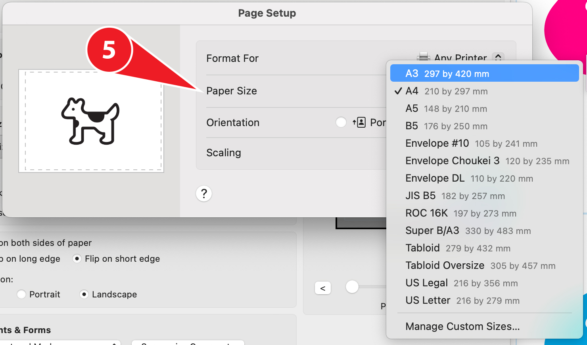Select Flip on short edge radio button
587x345 pixels.
[77, 259]
